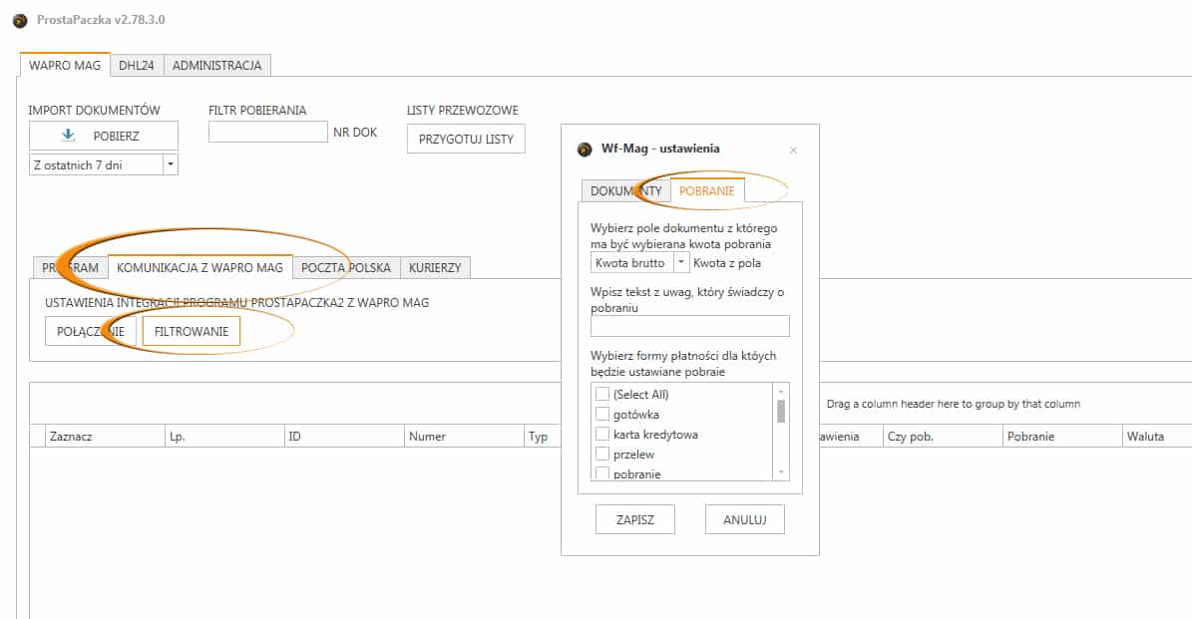The height and width of the screenshot is (619, 1192).
Task: Check the karta kredytowa checkbox
Action: pyautogui.click(x=602, y=434)
